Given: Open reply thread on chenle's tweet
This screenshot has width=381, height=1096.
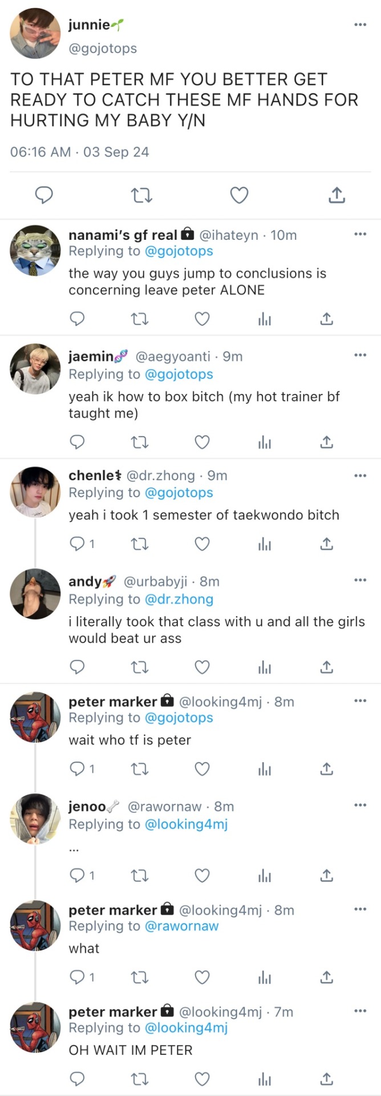Looking at the screenshot, I should click(82, 543).
